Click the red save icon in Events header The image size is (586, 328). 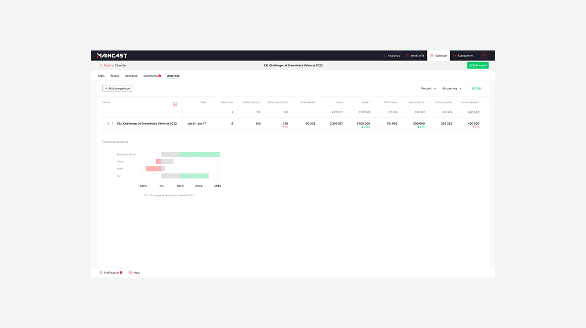click(175, 104)
